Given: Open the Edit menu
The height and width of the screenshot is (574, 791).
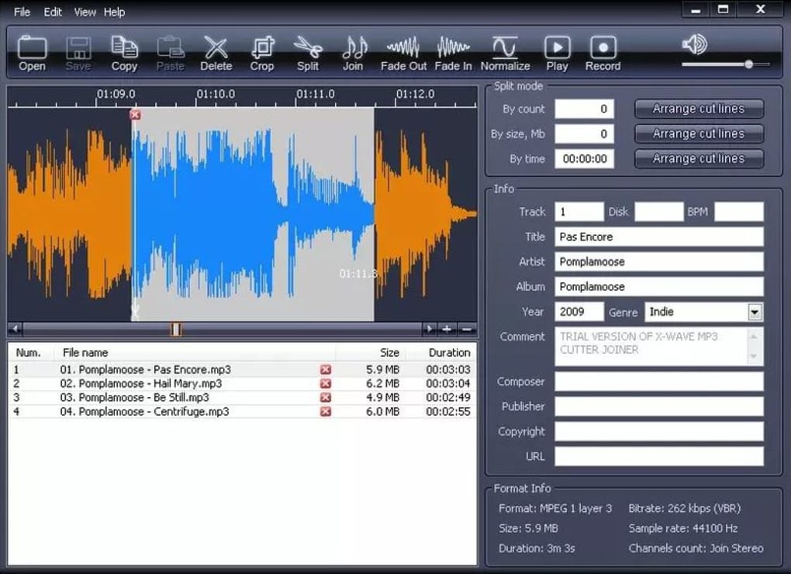Looking at the screenshot, I should point(52,12).
